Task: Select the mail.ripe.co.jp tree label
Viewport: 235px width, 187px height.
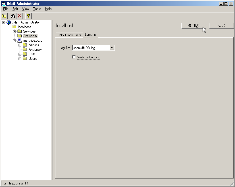Action: (33, 41)
